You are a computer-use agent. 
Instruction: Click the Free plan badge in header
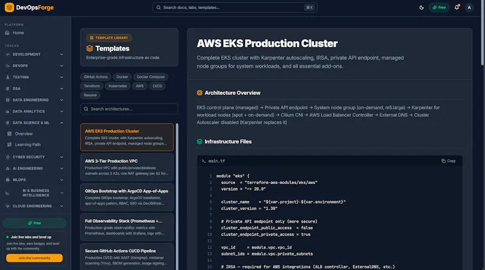click(x=439, y=7)
